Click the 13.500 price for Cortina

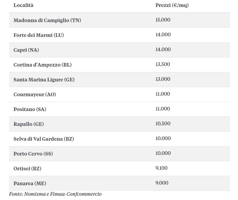(x=163, y=64)
